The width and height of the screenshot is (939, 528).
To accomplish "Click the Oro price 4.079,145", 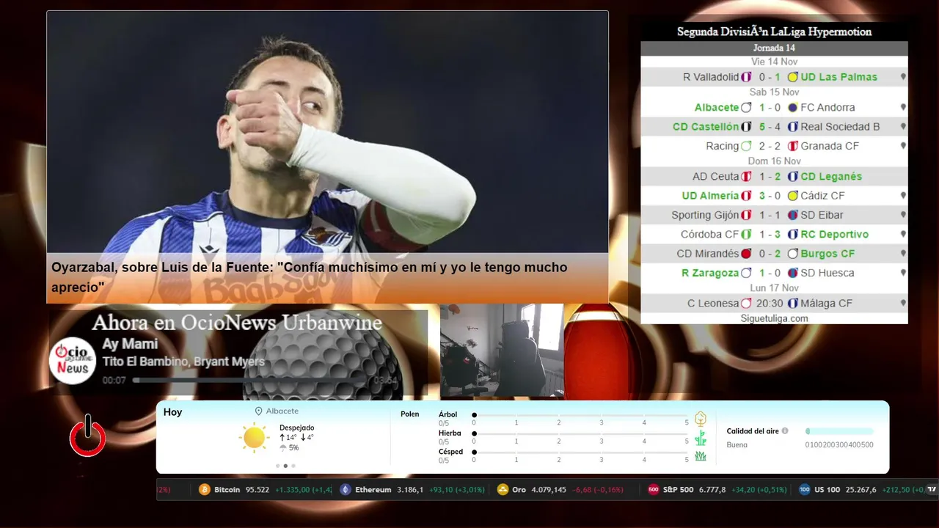I will click(x=549, y=490).
